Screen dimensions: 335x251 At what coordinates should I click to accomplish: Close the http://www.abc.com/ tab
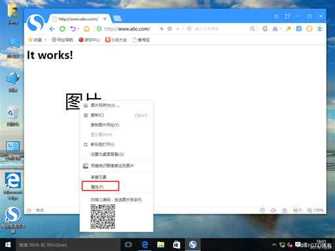click(x=105, y=19)
